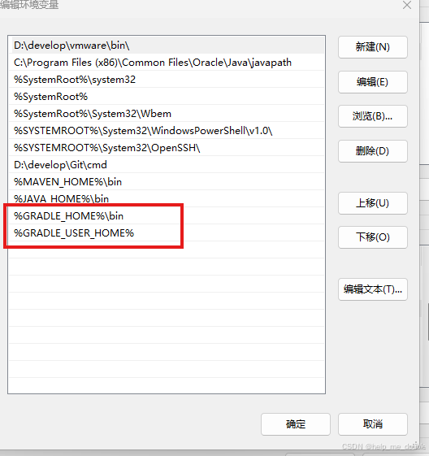Select the %GRADLE_USER_HOME% entry

click(x=167, y=233)
